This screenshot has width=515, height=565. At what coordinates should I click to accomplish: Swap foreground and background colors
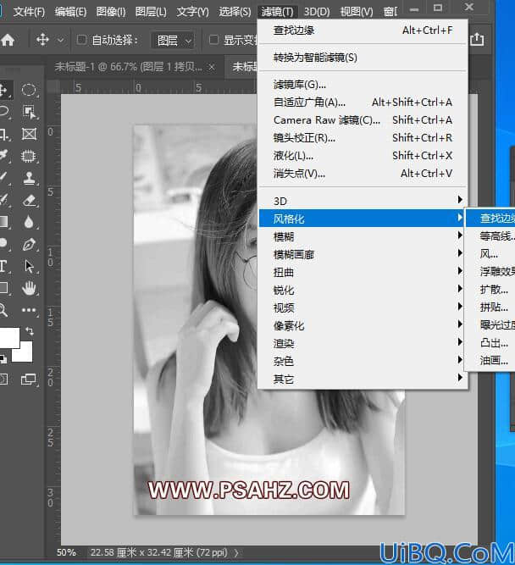click(x=30, y=331)
